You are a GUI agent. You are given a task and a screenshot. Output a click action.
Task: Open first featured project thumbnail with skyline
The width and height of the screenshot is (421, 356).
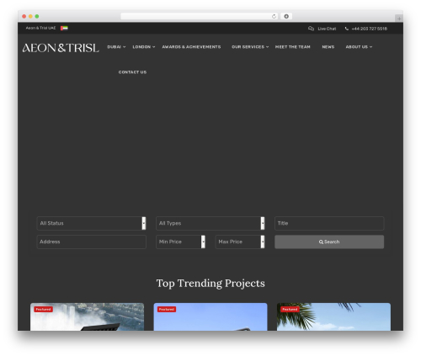click(87, 316)
